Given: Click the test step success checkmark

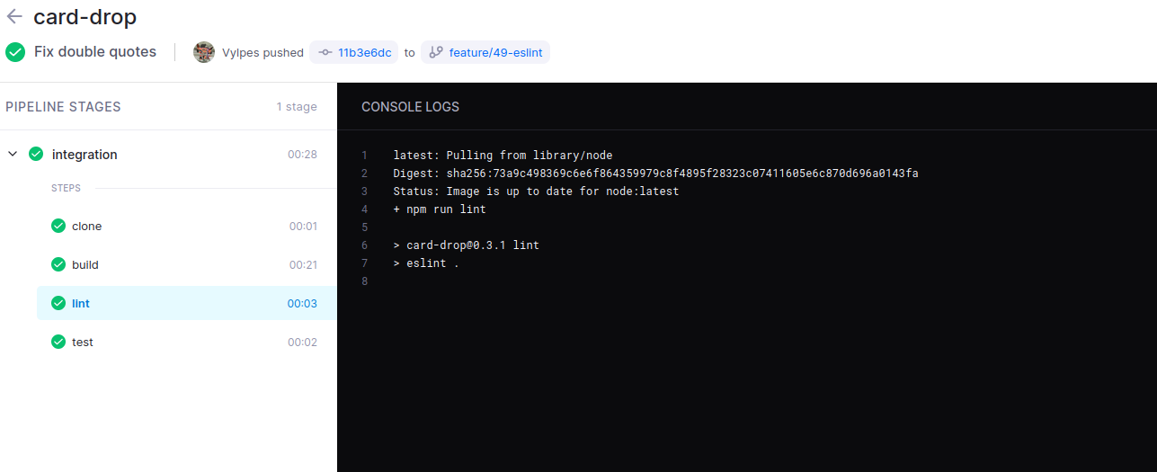Looking at the screenshot, I should click(58, 342).
